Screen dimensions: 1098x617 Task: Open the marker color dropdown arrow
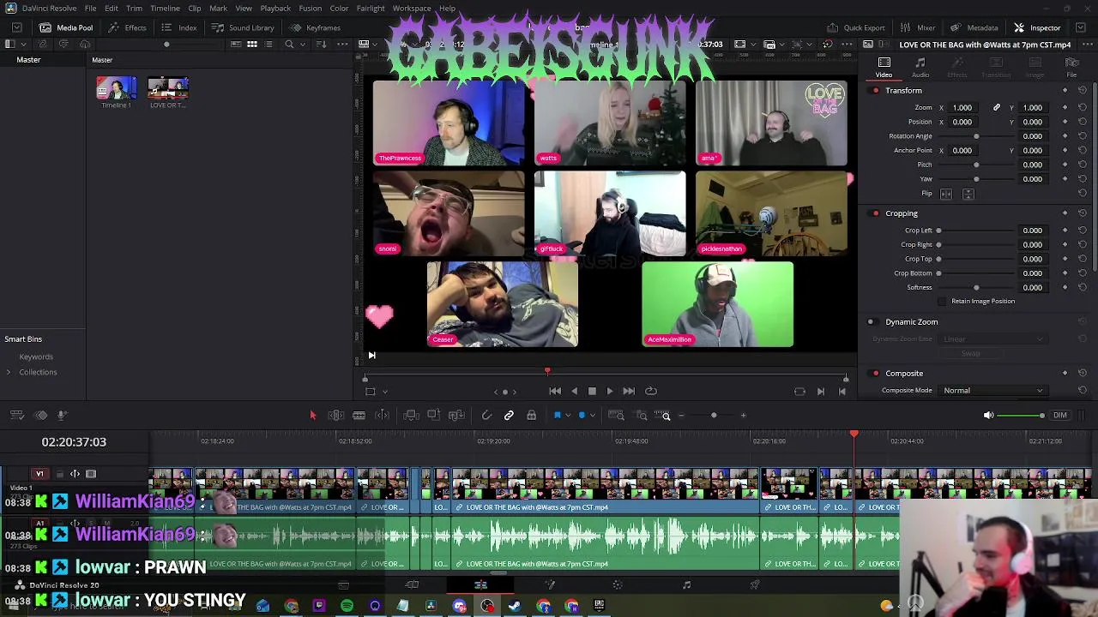coord(592,416)
